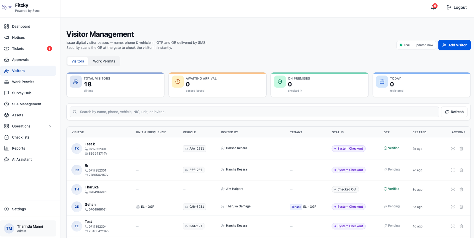The image size is (474, 238).
Task: Open QR scan for Ddd2121 visitor
Action: [453, 226]
